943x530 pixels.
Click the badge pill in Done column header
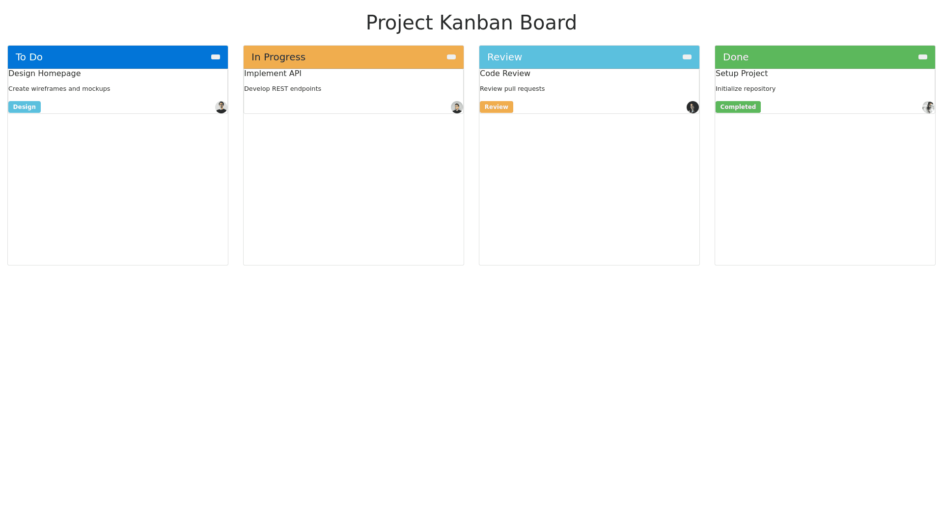click(923, 57)
